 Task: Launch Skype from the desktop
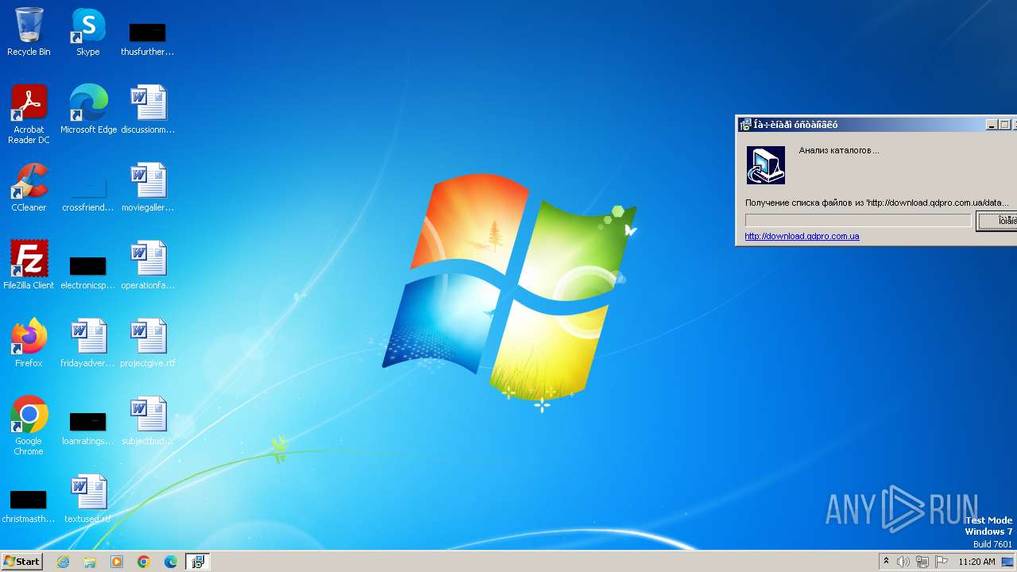[87, 32]
